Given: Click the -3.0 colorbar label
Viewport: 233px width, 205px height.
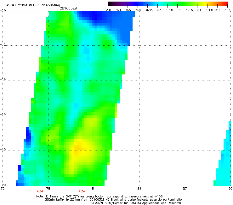Looking at the screenshot, I should pyautogui.click(x=107, y=10).
